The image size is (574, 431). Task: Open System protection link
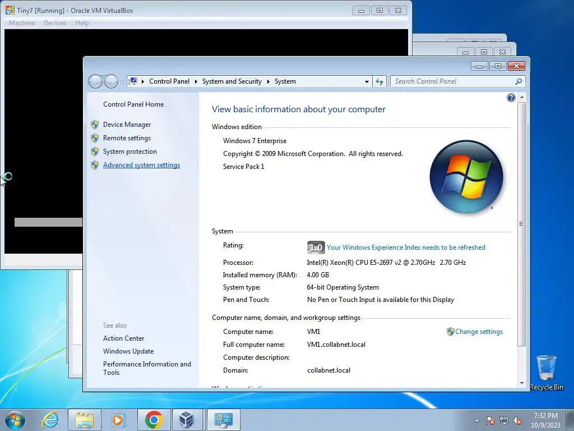[x=129, y=152]
